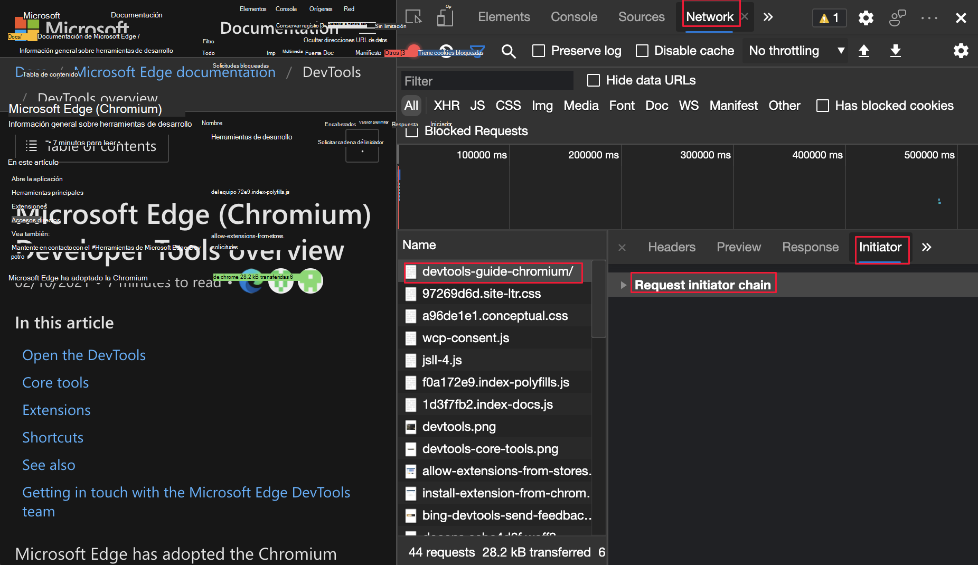Click the warning issues counter badge
Screen dimensions: 978x565
click(829, 18)
